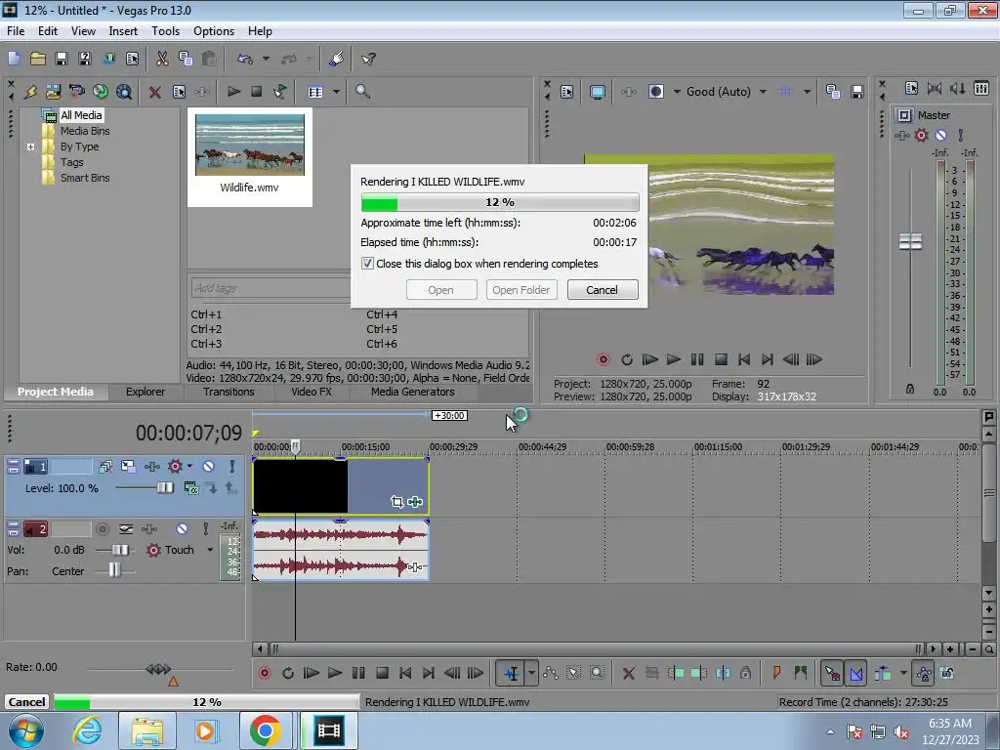The image size is (1000, 750).
Task: Mute video track 1
Action: tap(208, 467)
